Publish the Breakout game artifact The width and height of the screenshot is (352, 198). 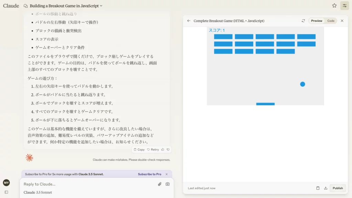click(x=338, y=188)
